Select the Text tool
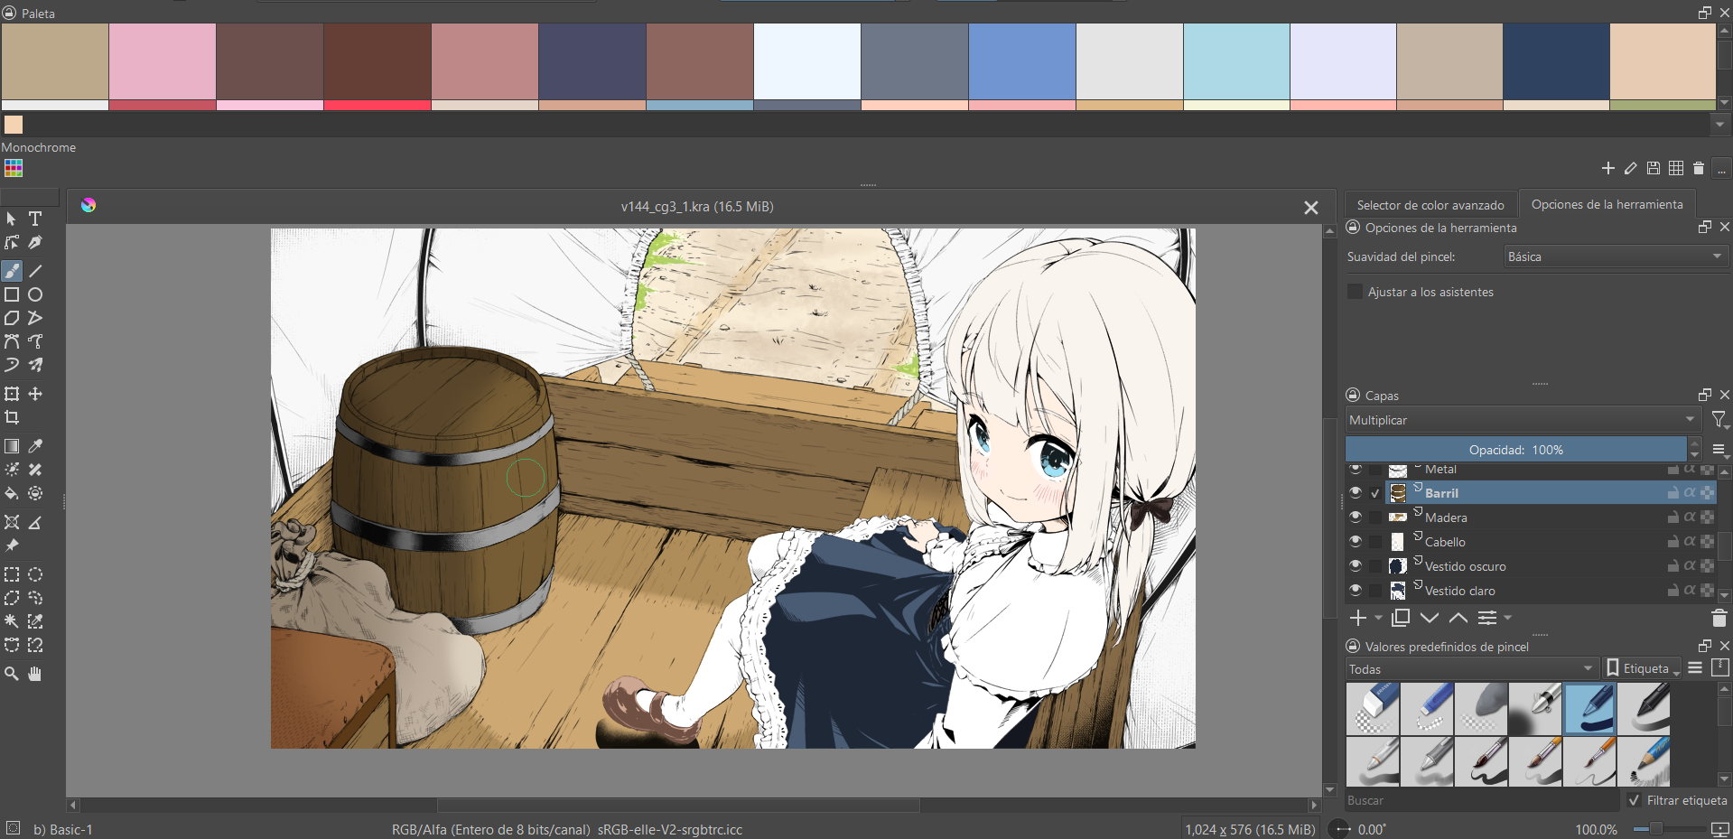1733x839 pixels. click(35, 219)
